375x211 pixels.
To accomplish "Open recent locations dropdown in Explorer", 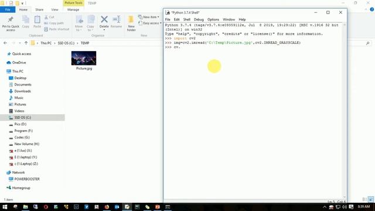I will pyautogui.click(x=20, y=43).
